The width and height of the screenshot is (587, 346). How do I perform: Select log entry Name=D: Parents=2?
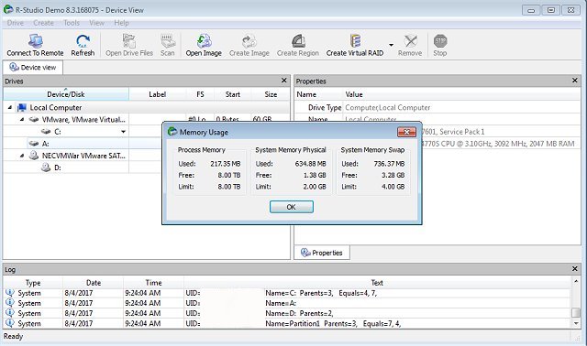[x=287, y=313]
